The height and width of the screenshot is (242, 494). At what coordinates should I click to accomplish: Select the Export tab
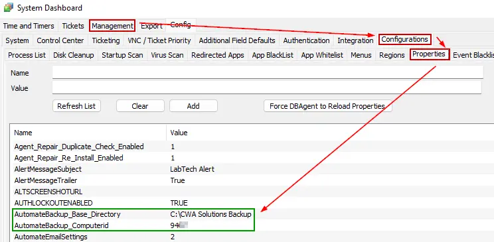coord(151,26)
